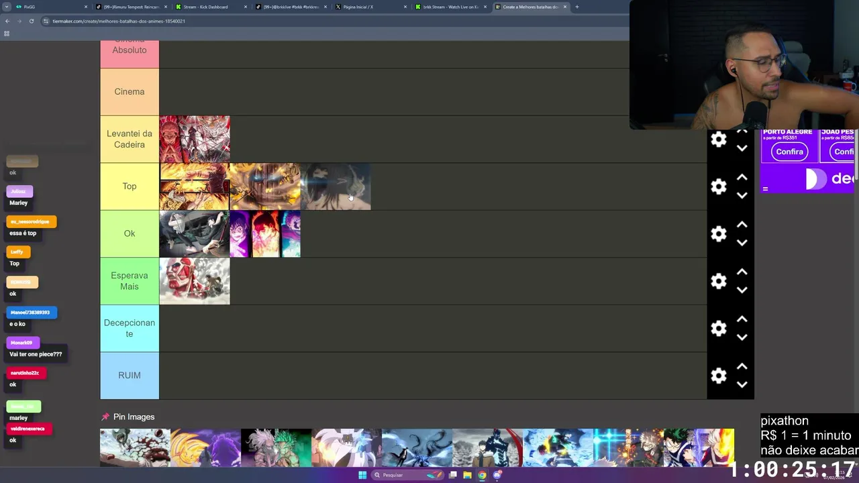Click the Decepcionante tier label
Image resolution: width=859 pixels, height=483 pixels.
point(130,328)
